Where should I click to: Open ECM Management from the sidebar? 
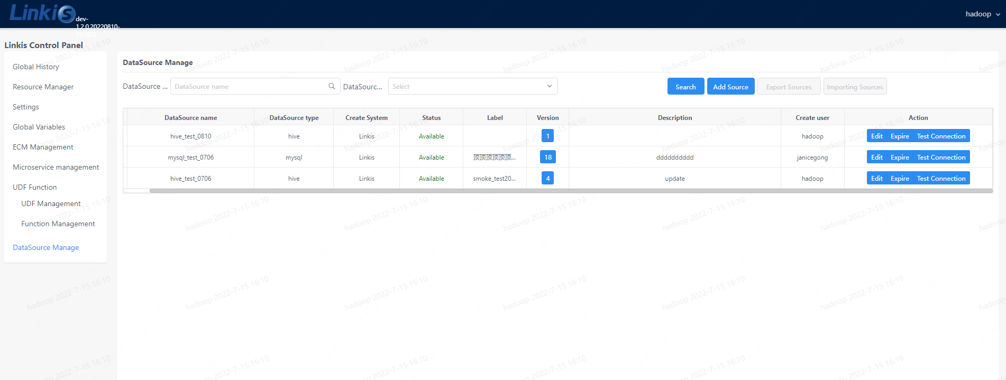(43, 147)
